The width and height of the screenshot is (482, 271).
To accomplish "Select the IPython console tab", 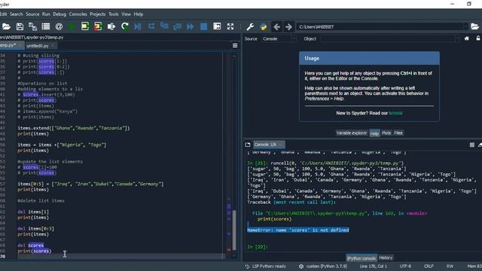I will [x=361, y=258].
